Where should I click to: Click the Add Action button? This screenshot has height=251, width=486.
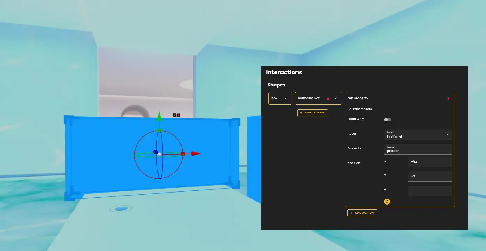(362, 213)
